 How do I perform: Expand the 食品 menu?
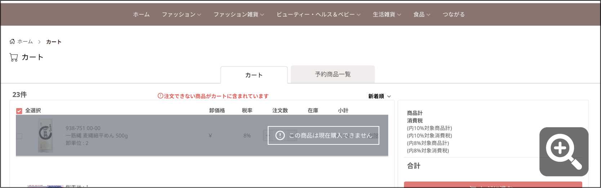422,14
